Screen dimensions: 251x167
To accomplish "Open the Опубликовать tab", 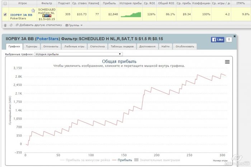I will (185, 46).
